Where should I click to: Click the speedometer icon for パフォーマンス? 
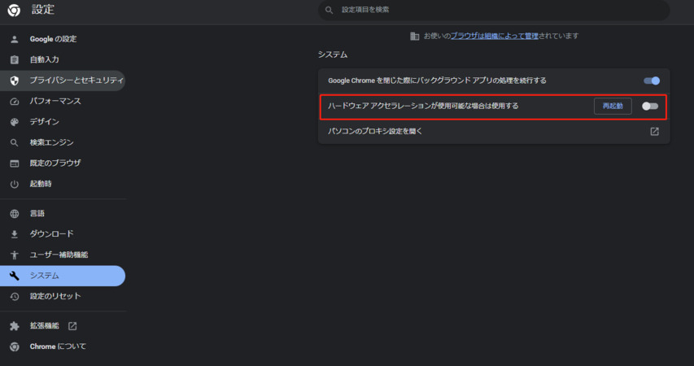14,101
